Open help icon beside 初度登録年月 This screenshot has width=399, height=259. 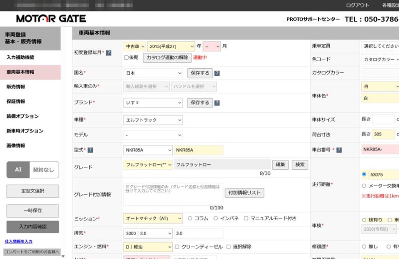109,53
